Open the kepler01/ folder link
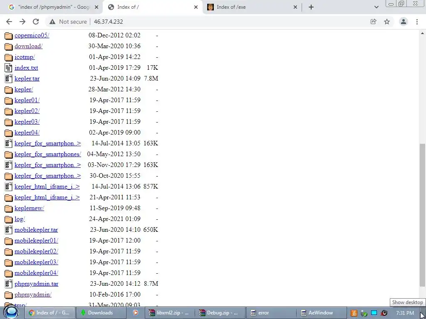Image resolution: width=426 pixels, height=319 pixels. click(x=27, y=100)
